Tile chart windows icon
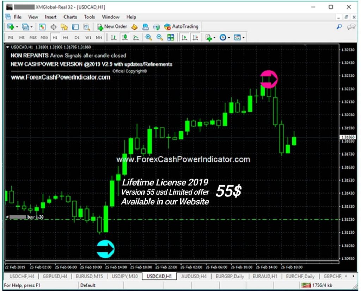Viewport: 361px width, 291px height. click(171, 37)
